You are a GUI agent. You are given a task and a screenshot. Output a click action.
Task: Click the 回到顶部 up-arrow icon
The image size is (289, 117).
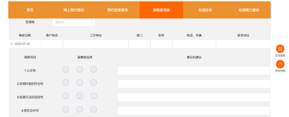pyautogui.click(x=280, y=64)
